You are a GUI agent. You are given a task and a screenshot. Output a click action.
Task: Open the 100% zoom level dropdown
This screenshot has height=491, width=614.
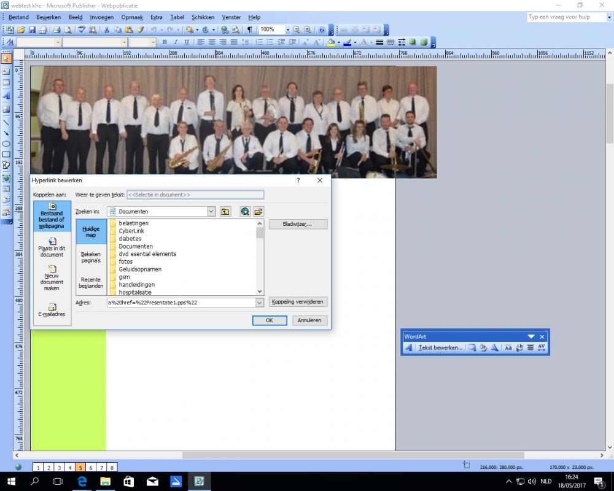(287, 29)
